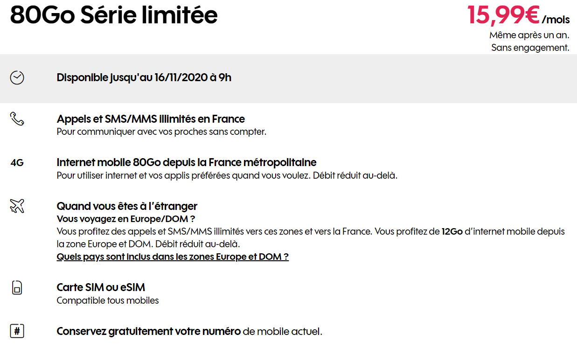The image size is (577, 348).
Task: Click "Vous voyagez en Europe/DOM ?" subheading
Action: coord(125,219)
